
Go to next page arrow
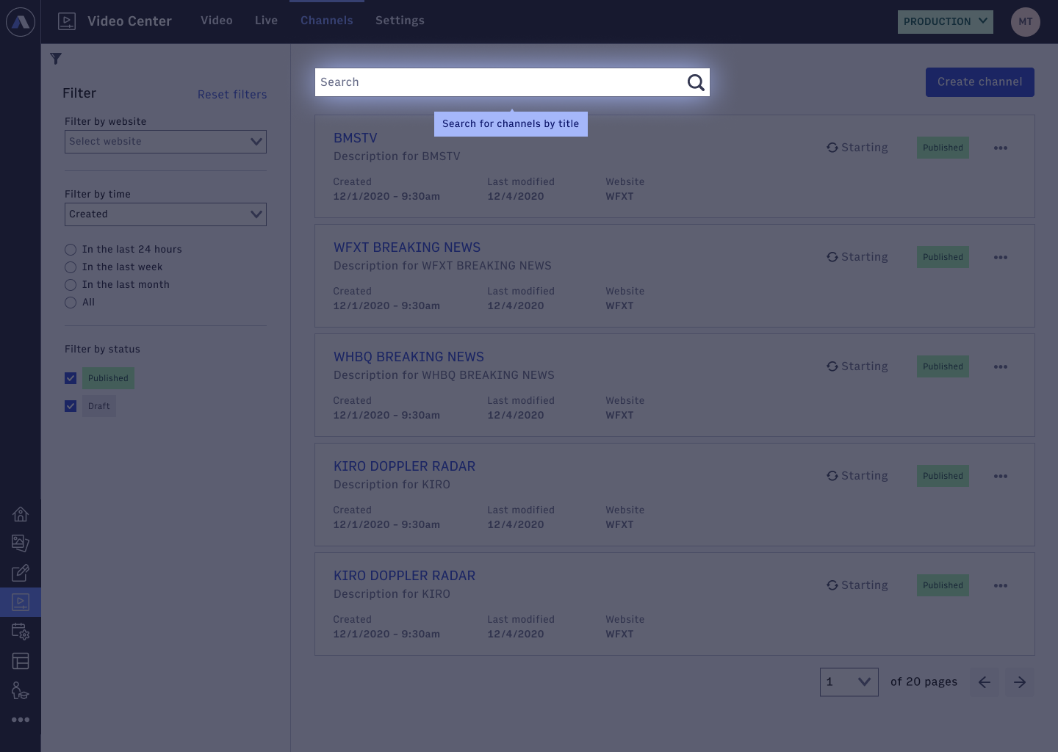tap(1020, 682)
